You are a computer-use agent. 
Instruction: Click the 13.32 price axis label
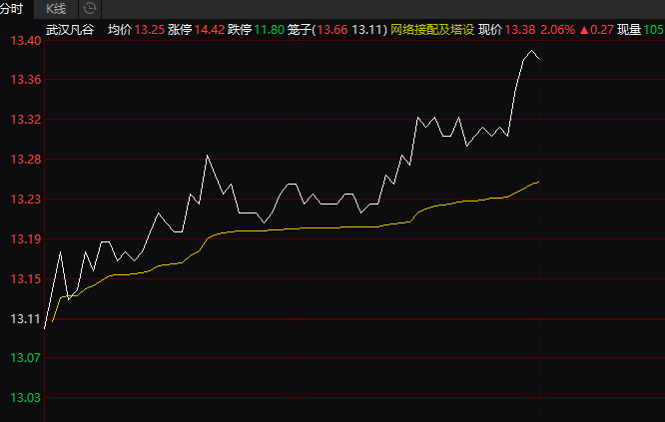(26, 120)
